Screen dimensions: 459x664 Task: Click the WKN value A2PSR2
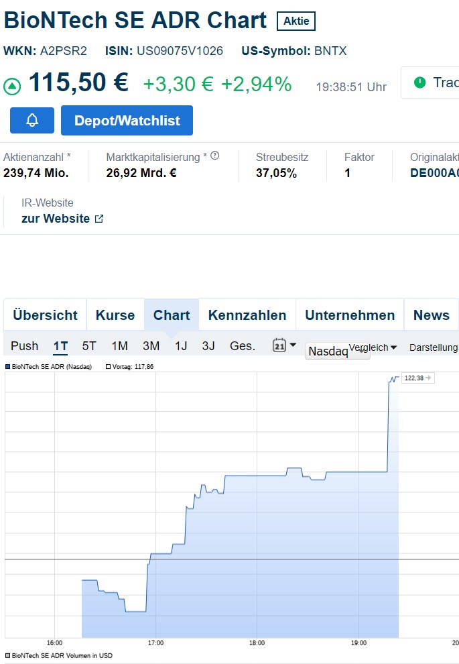64,51
